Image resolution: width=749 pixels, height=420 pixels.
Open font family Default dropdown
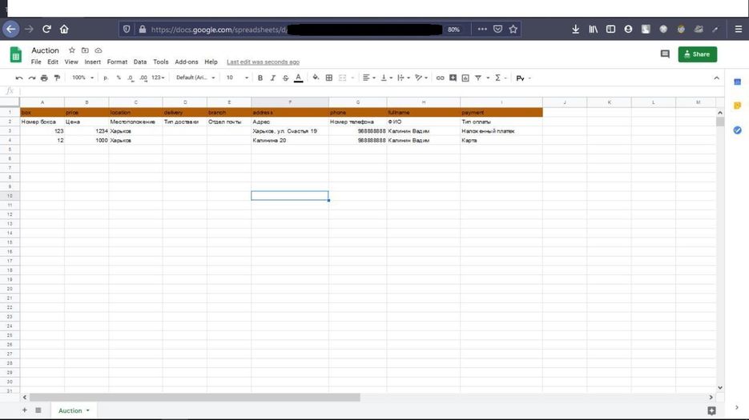pos(195,78)
